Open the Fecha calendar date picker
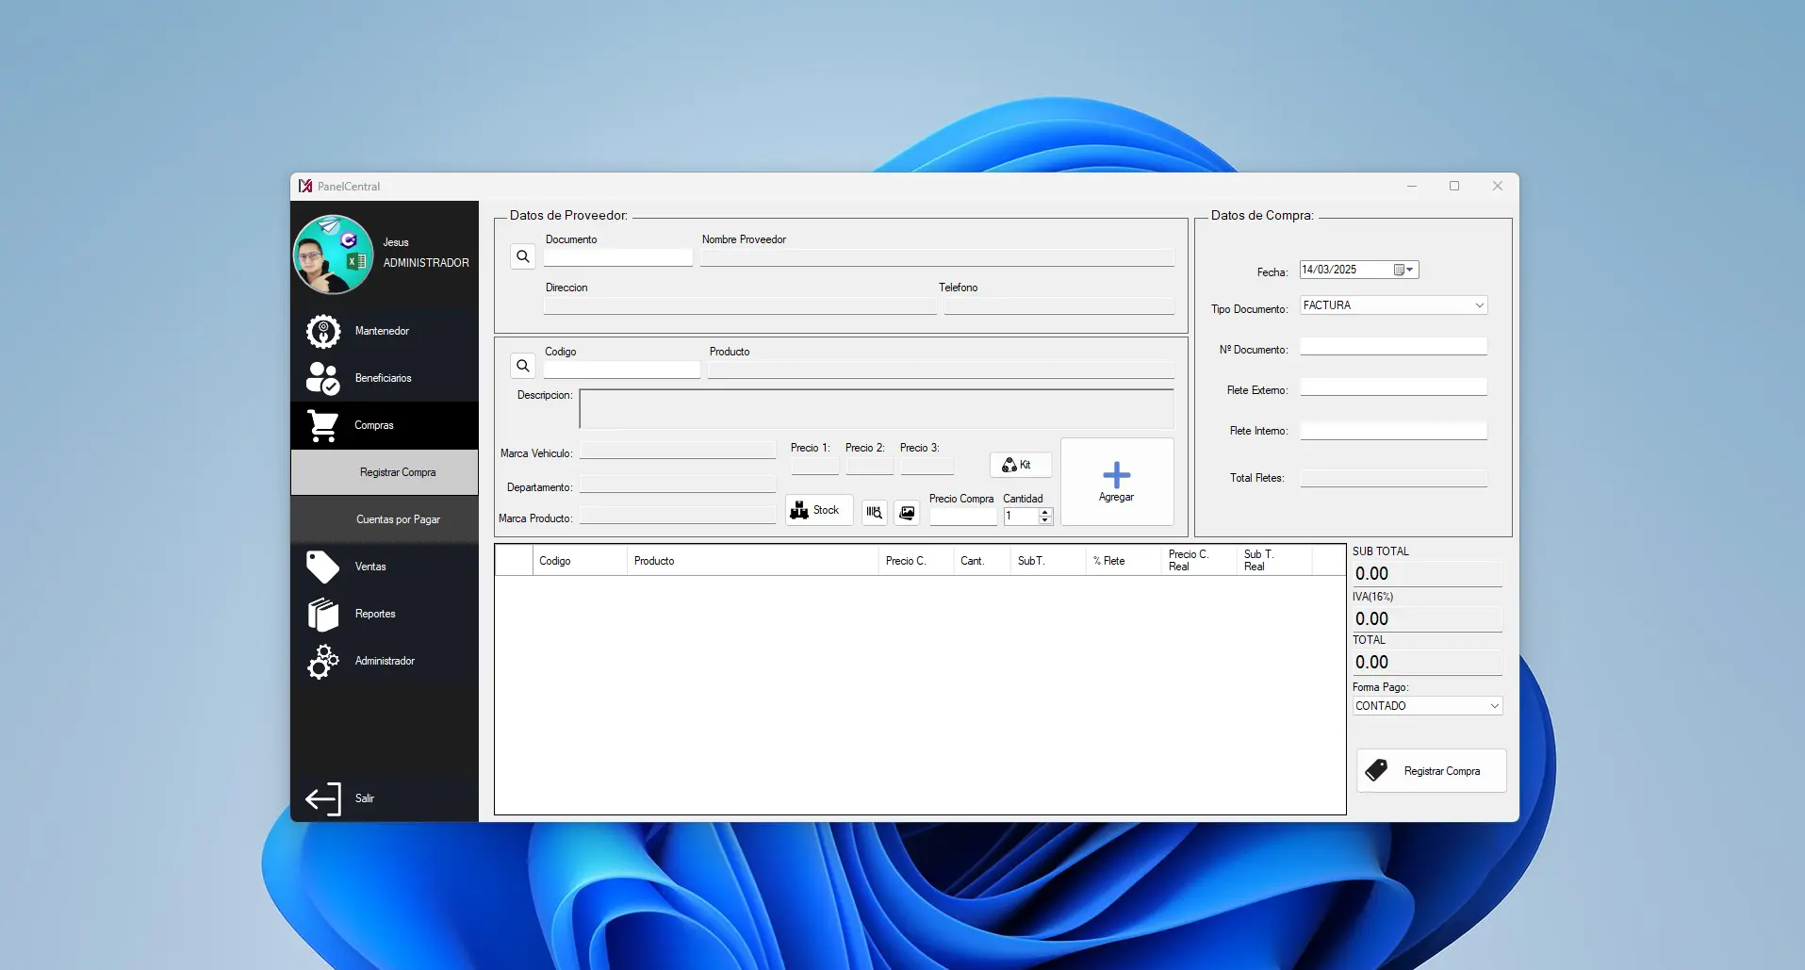Viewport: 1805px width, 970px height. [x=1403, y=270]
